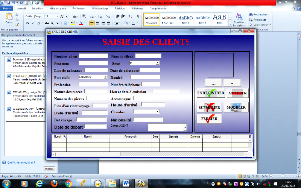The image size is (301, 188).
Task: Expand the Sexe dropdown
Action: tap(157, 63)
